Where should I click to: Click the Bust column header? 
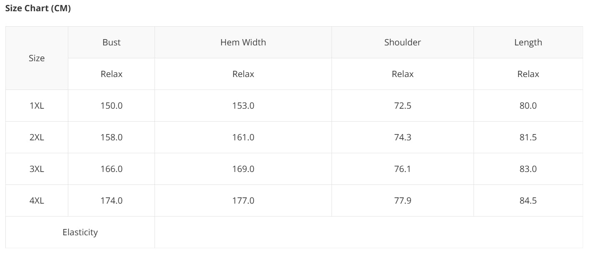pos(111,42)
